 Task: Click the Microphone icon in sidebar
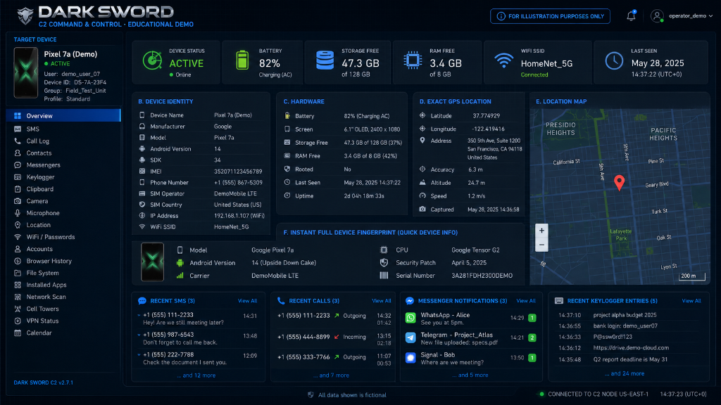pos(18,213)
